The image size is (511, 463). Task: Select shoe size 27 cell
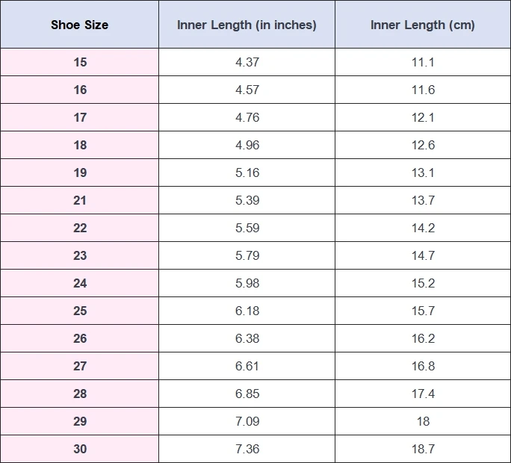coord(79,366)
